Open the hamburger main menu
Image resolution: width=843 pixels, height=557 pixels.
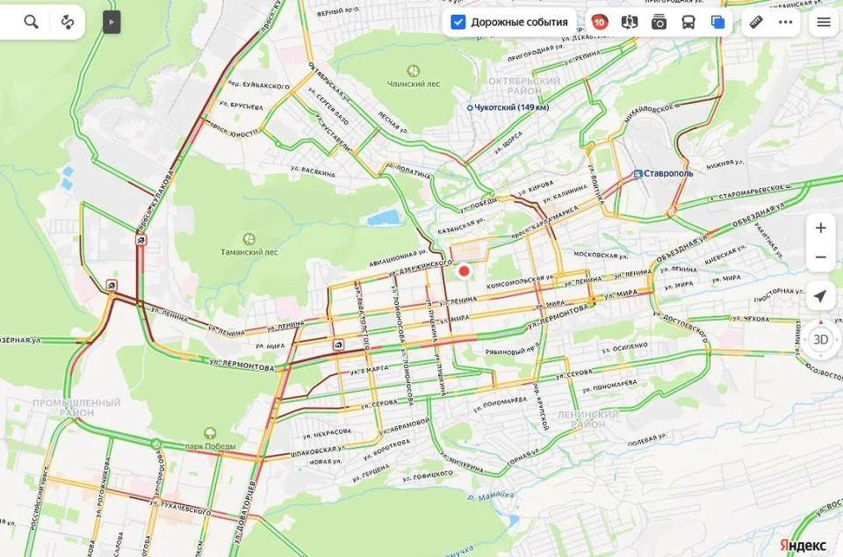[x=824, y=22]
